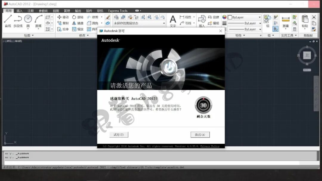This screenshot has height=181, width=322.
Task: Open the 未保存的图层状态 layer state dropdown
Action: point(139,23)
